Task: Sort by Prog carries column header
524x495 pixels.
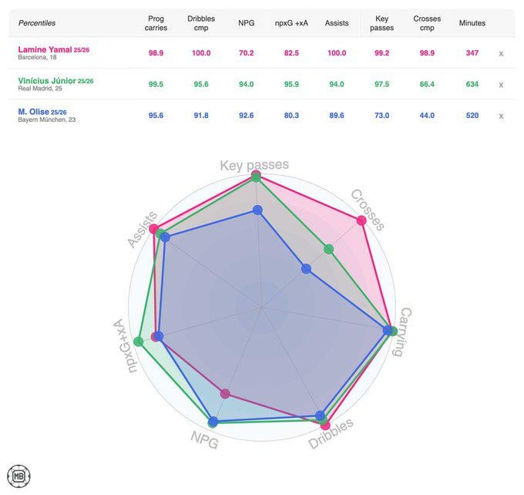Action: (156, 23)
